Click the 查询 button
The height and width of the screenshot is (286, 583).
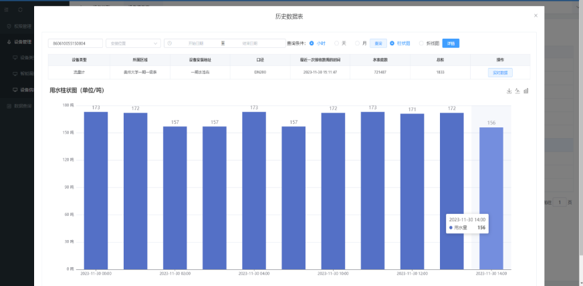click(x=378, y=43)
